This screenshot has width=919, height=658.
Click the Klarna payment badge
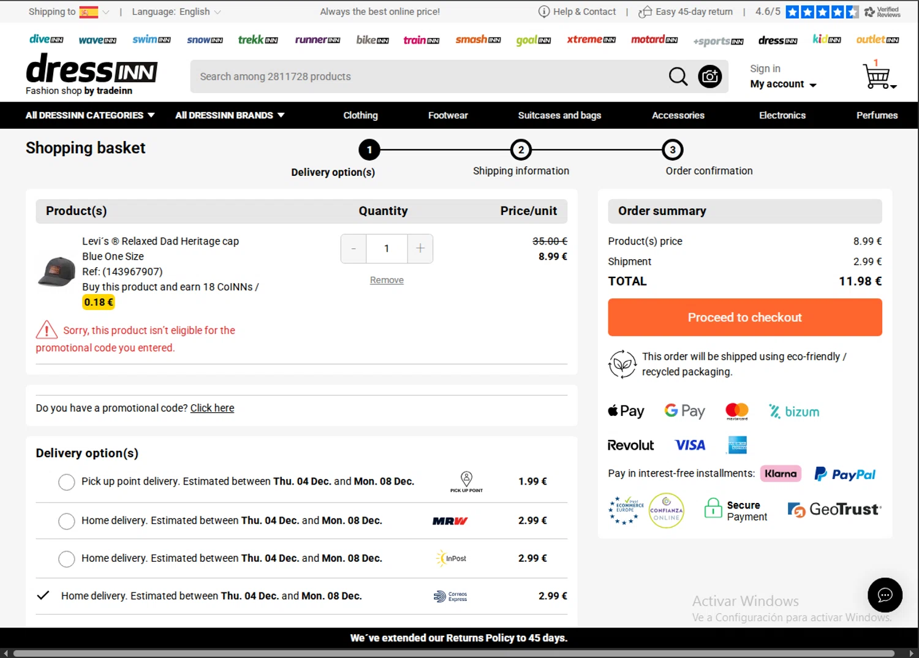tap(781, 474)
